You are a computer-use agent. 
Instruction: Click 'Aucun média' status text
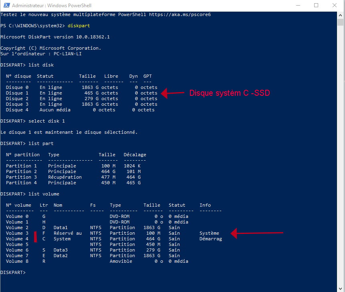click(x=55, y=110)
